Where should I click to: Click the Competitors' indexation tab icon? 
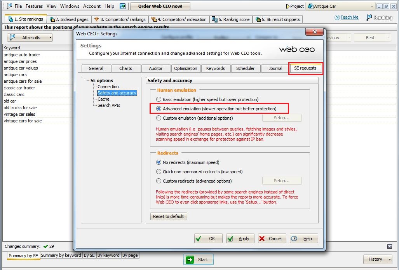tap(154, 19)
